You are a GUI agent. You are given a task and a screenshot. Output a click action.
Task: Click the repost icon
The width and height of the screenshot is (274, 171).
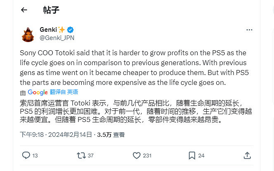(x=81, y=155)
